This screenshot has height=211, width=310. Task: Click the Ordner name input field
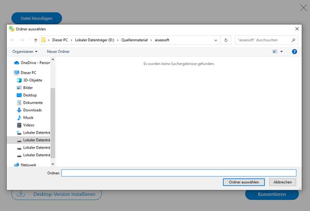pos(178,173)
